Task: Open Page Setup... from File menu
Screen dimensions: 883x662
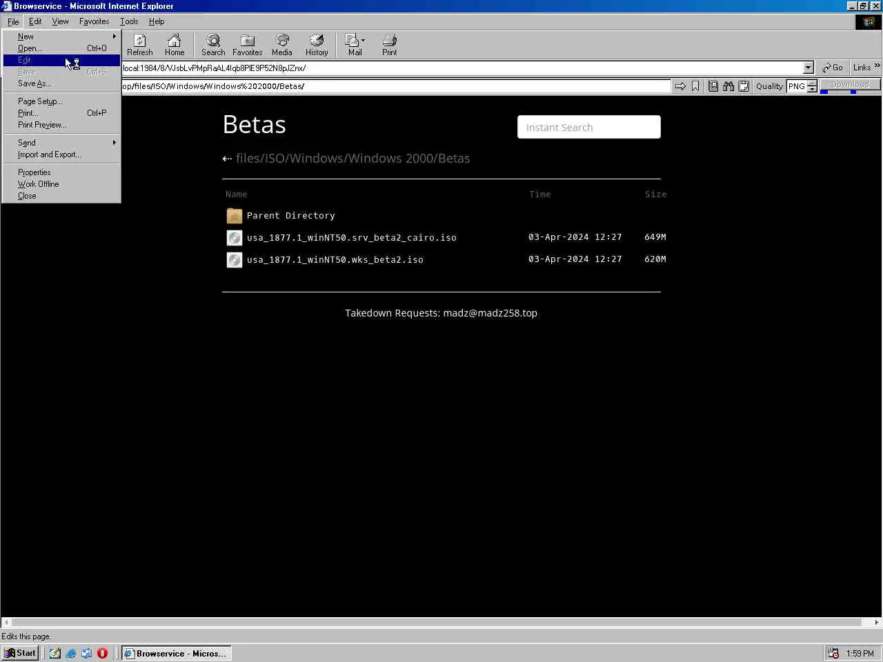Action: point(61,101)
